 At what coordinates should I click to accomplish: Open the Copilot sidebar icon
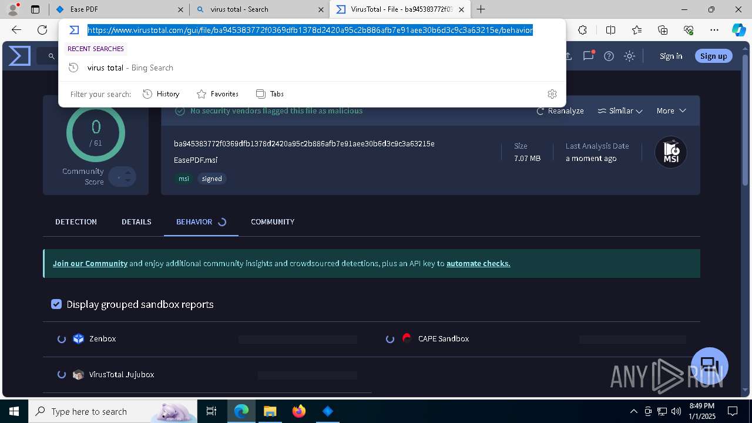pyautogui.click(x=738, y=30)
